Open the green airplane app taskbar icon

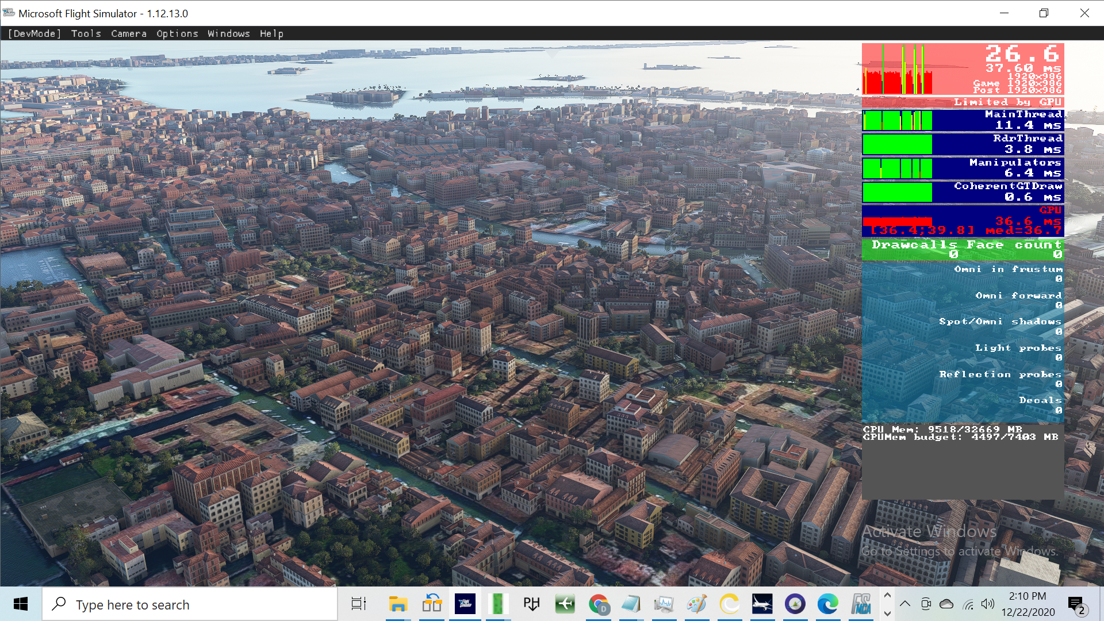(x=565, y=604)
